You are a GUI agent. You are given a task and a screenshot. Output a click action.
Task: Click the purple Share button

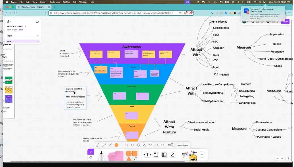coord(285,22)
